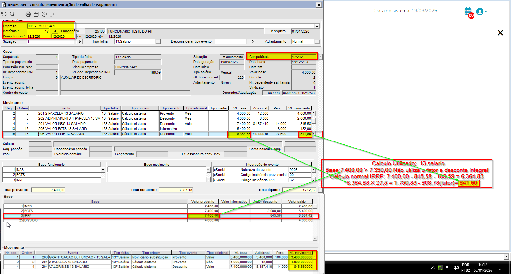The width and height of the screenshot is (511, 274).
Task: Select INSS in Base funcionário list
Action: 52,170
